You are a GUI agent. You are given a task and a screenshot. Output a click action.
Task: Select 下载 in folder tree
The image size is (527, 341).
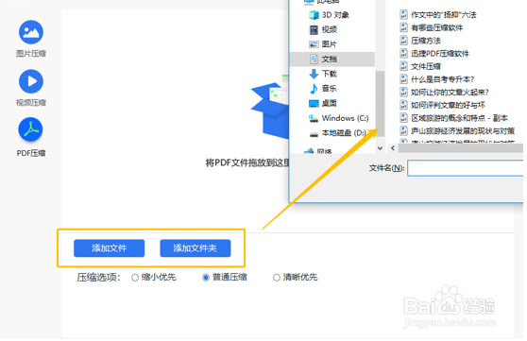(330, 74)
